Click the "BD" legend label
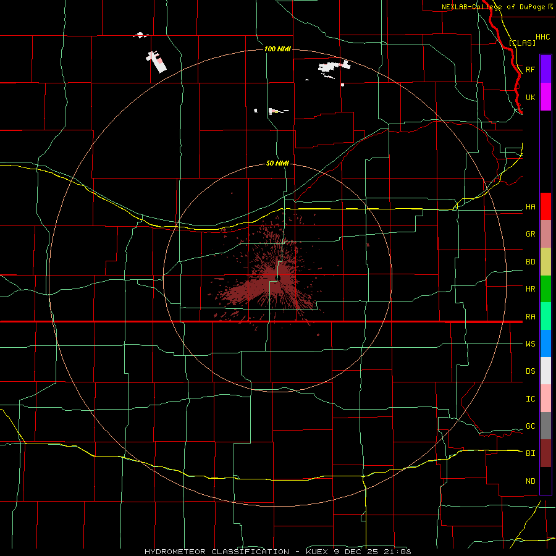This screenshot has width=556, height=556. click(531, 262)
